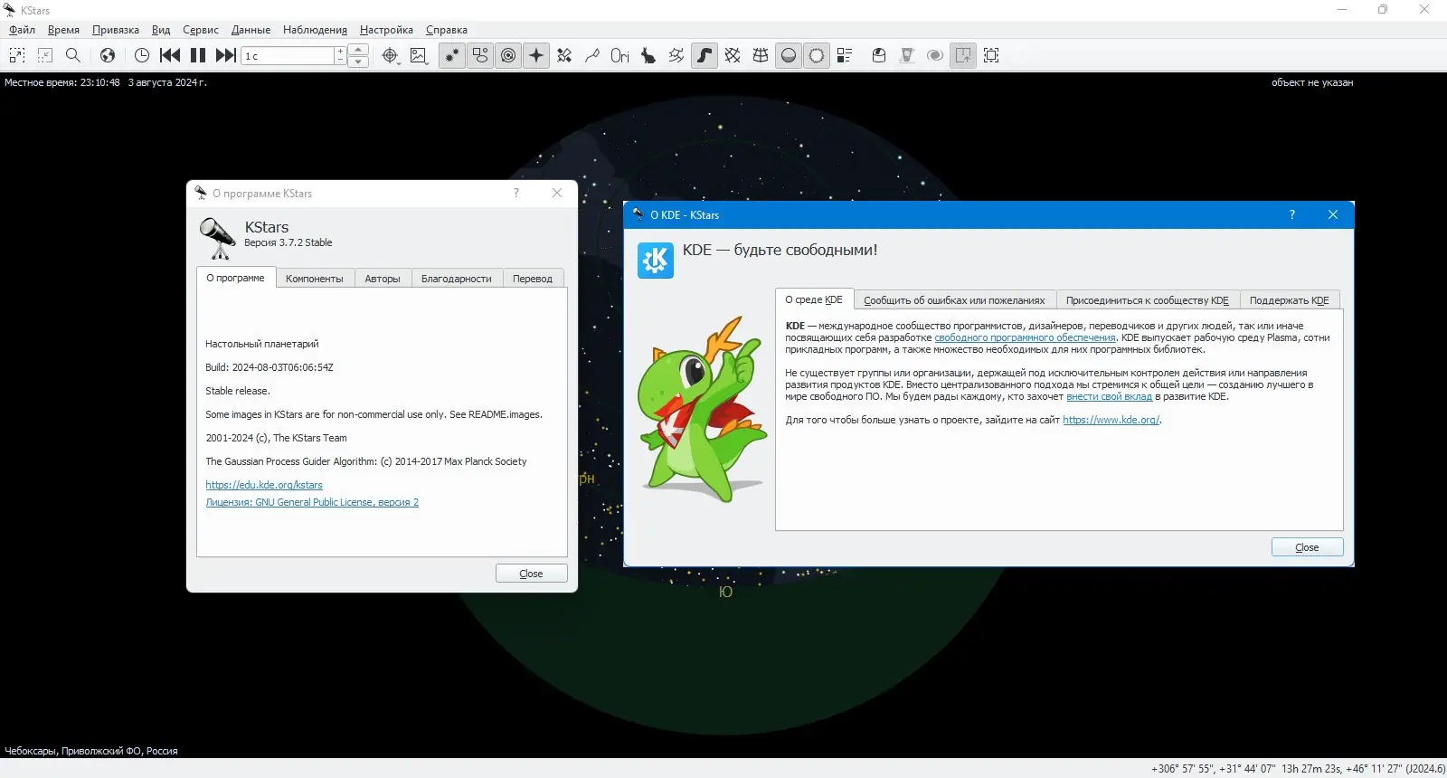Toggle constellation boundaries icon
The width and height of the screenshot is (1447, 778).
[x=676, y=55]
